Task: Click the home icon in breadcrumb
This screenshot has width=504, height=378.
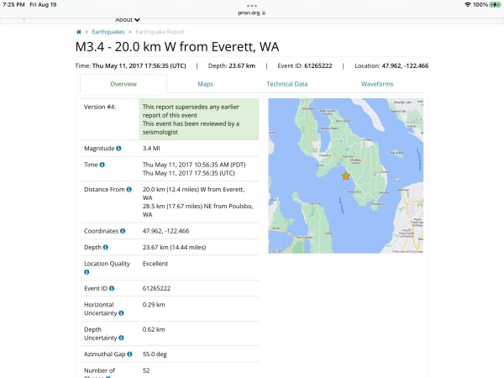Action: coord(78,31)
